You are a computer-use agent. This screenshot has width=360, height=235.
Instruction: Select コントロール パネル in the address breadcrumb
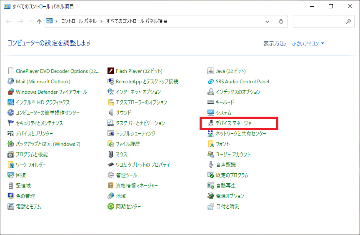[79, 21]
